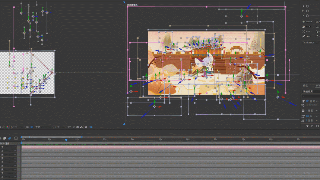This screenshot has height=180, width=320.
Task: Click the composition flowchart icon
Action: tap(82, 127)
